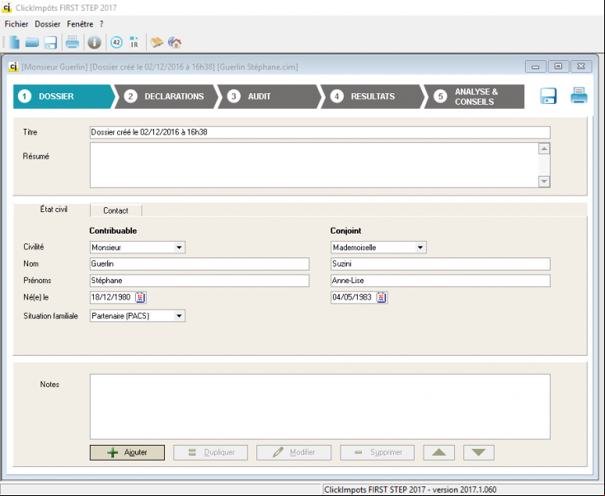Go to step 4 RESULTATS
The width and height of the screenshot is (605, 496).
coord(373,97)
